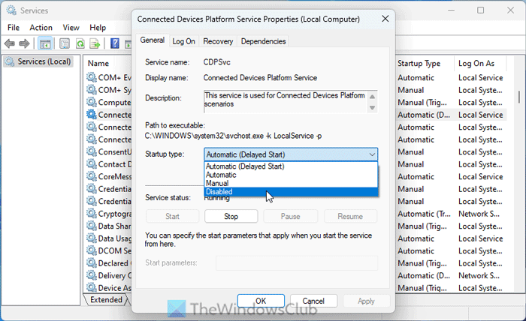The image size is (526, 321).
Task: Click the Services app icon in title bar
Action: (11, 10)
